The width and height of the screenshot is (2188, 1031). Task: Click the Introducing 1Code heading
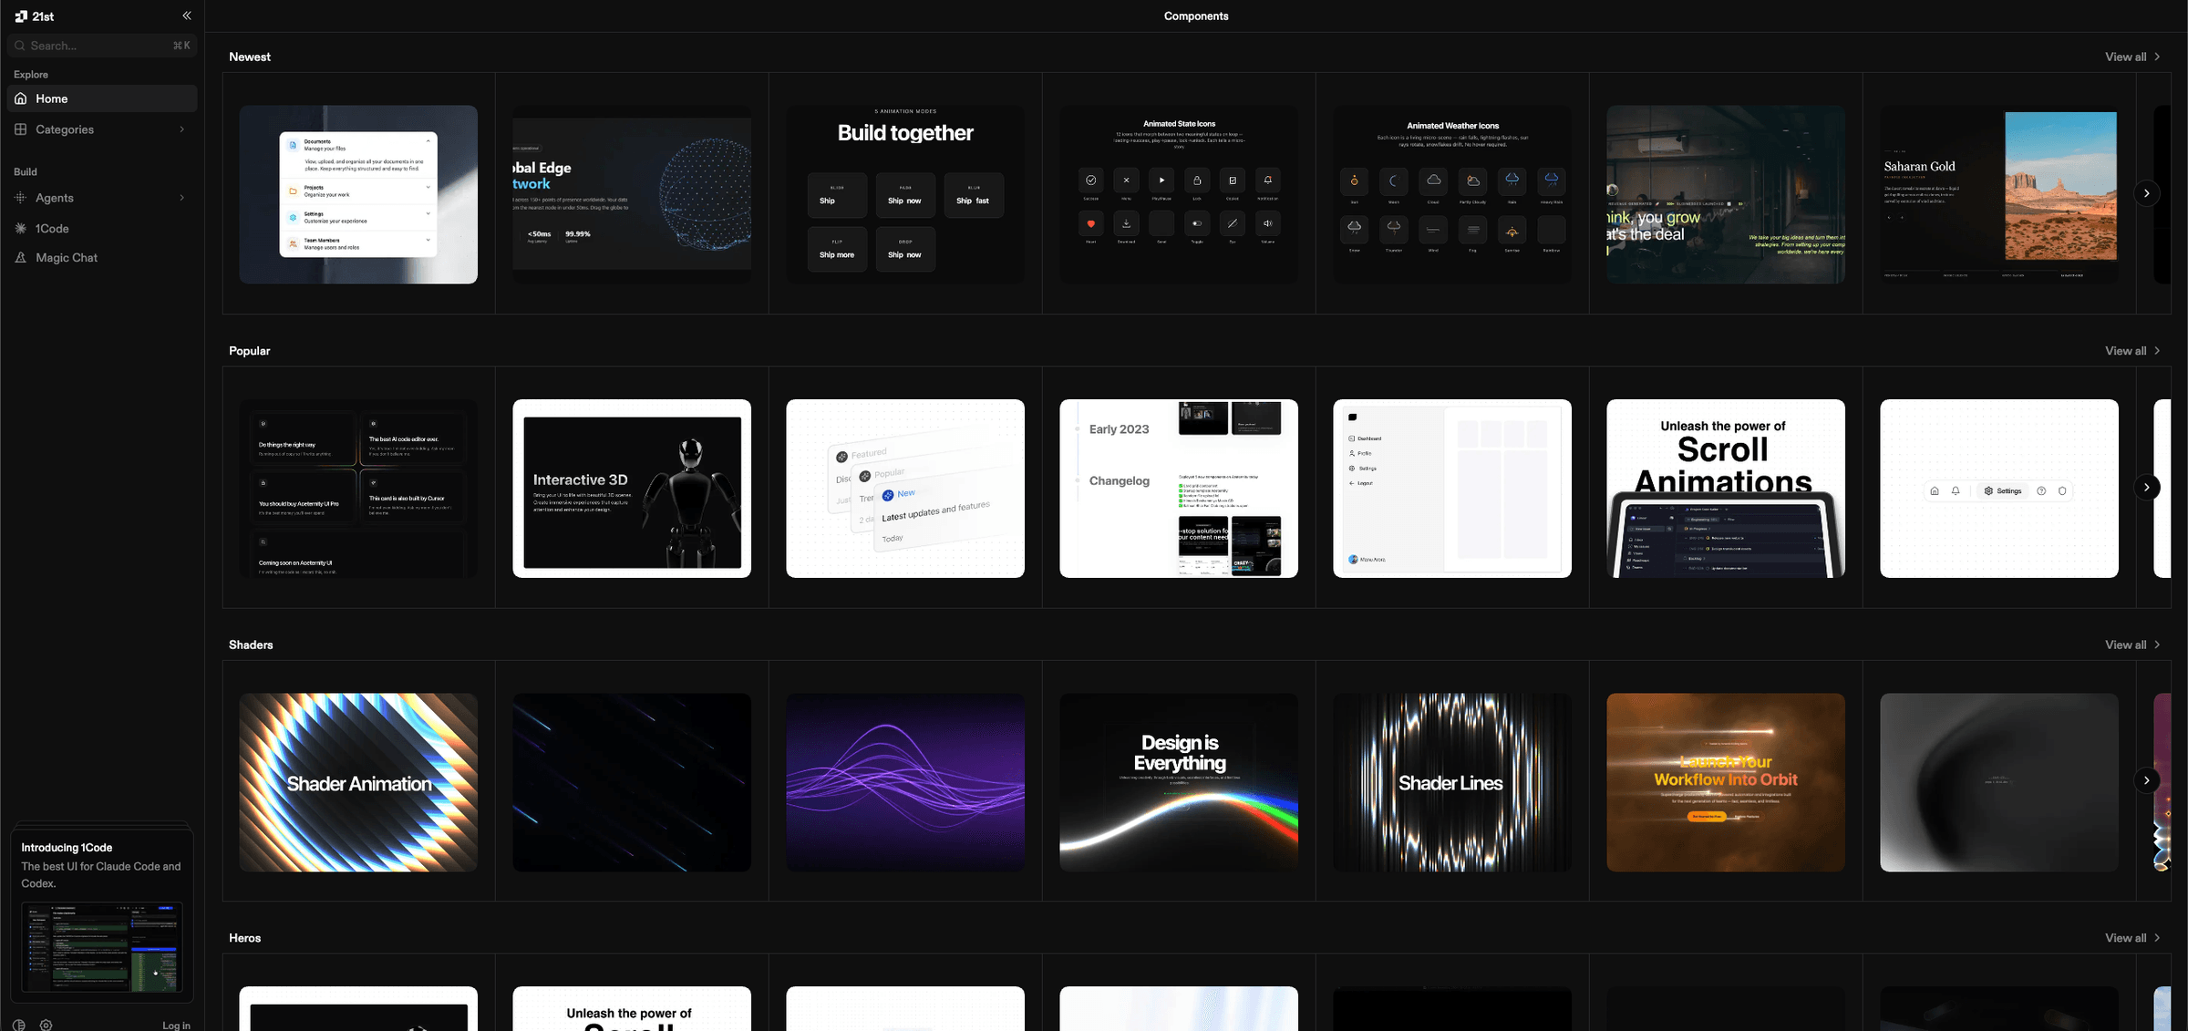[x=67, y=848]
